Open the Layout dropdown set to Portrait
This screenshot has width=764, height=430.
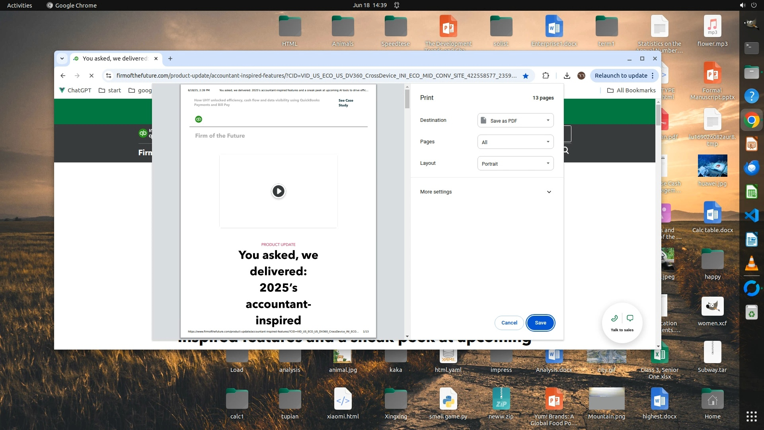point(515,163)
